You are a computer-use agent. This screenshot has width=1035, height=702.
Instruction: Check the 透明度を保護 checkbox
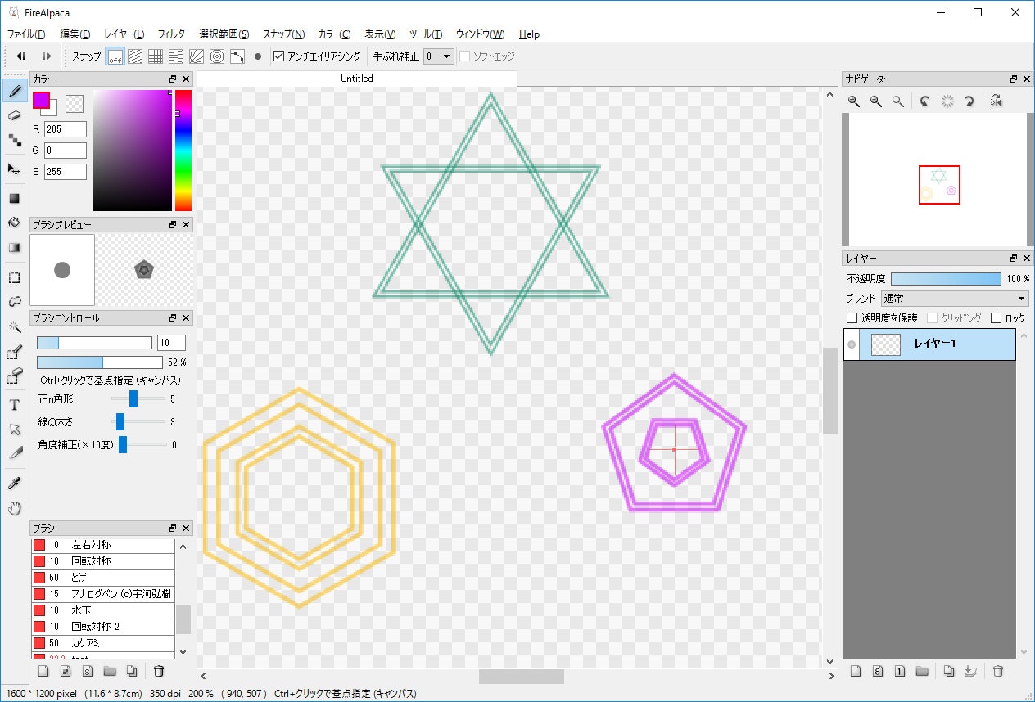click(852, 317)
